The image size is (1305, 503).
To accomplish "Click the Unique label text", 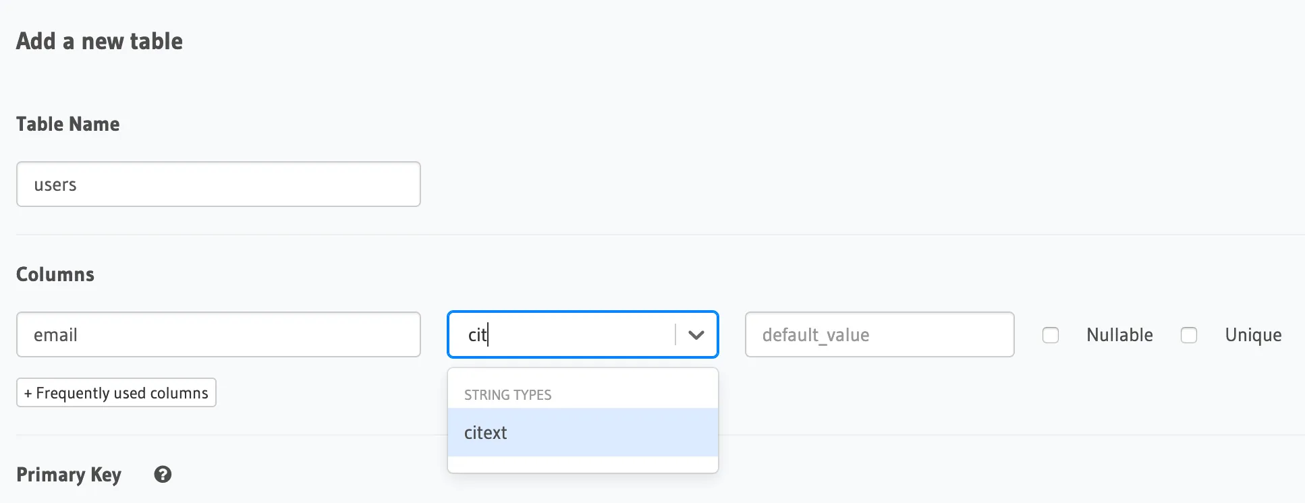I will coord(1253,335).
